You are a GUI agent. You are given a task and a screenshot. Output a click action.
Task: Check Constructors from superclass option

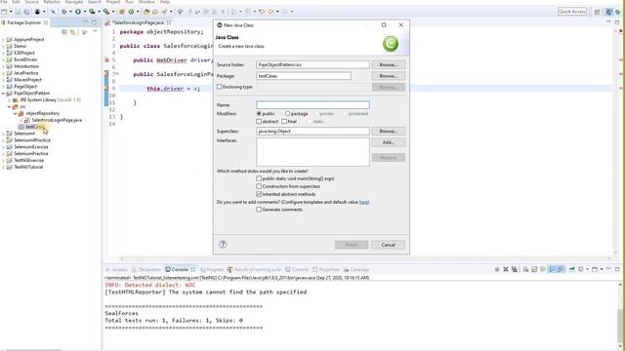(259, 186)
